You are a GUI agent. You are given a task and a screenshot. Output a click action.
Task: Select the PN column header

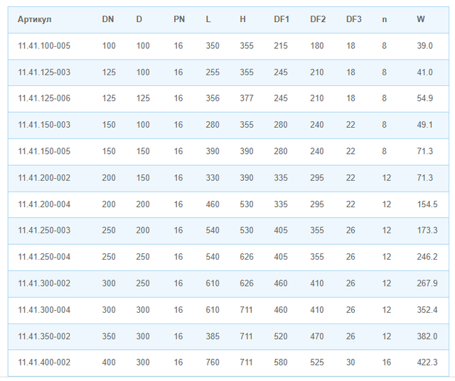tap(179, 19)
